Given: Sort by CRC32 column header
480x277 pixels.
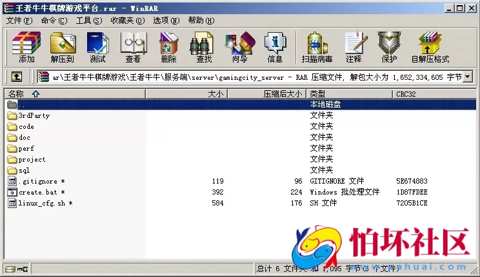Looking at the screenshot, I should (434, 94).
